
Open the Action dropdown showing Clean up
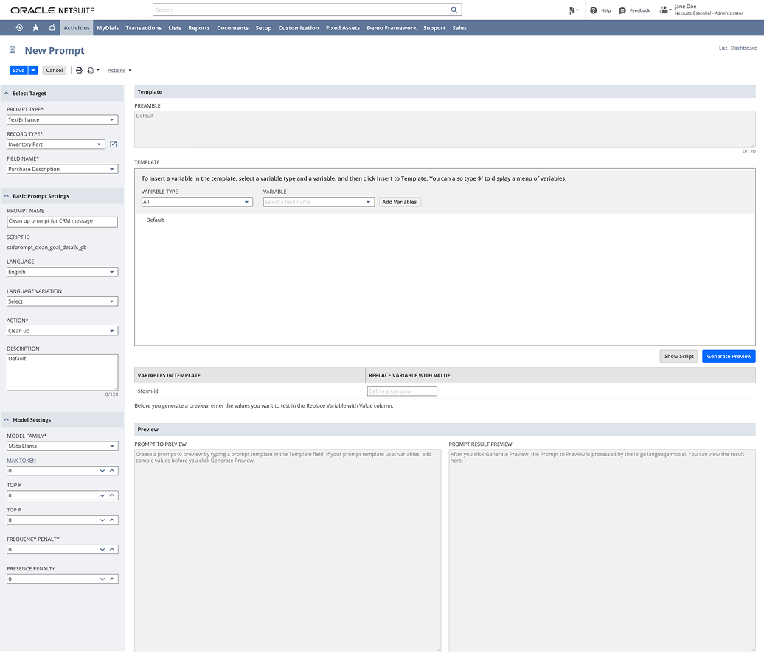tap(63, 331)
